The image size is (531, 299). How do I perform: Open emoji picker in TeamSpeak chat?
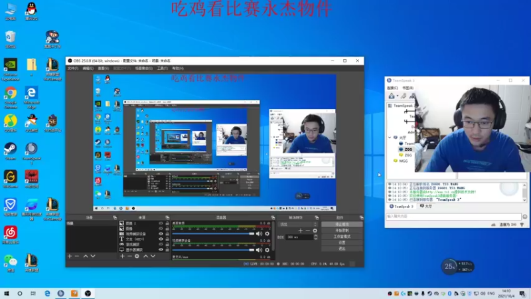click(x=525, y=217)
